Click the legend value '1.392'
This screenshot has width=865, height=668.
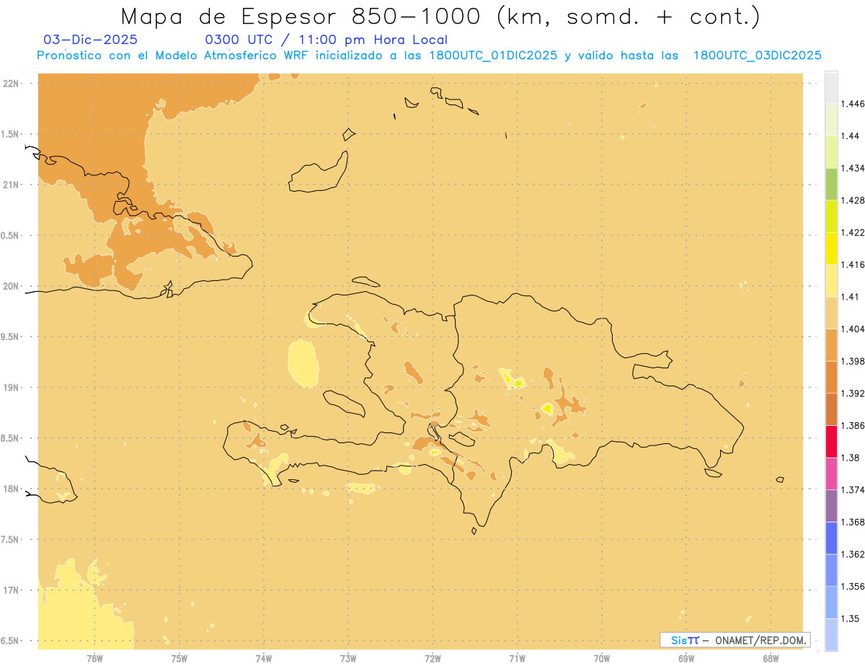[853, 393]
